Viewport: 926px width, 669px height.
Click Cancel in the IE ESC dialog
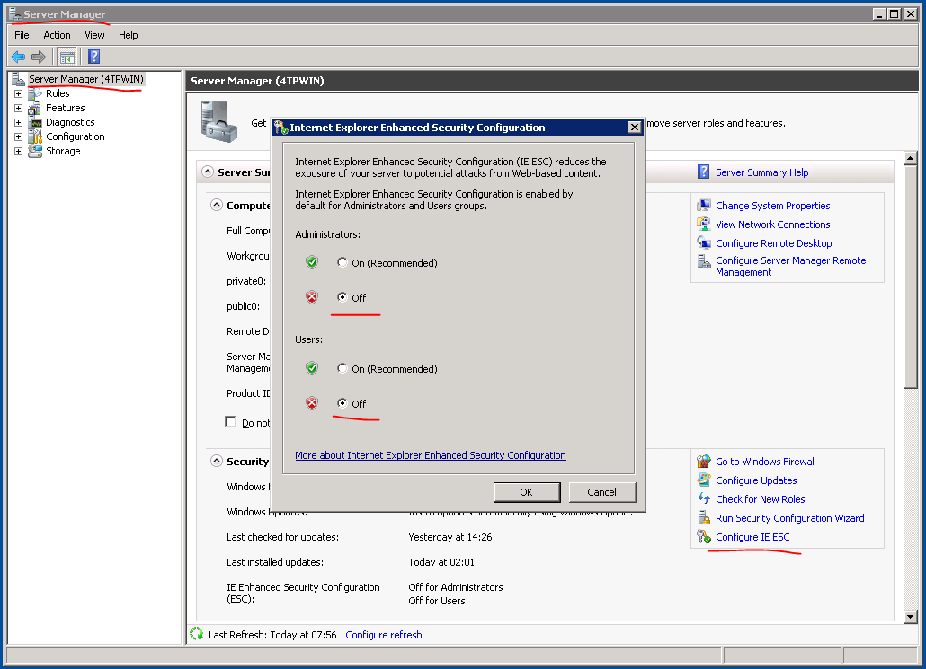tap(601, 492)
